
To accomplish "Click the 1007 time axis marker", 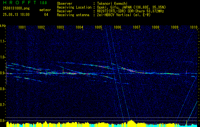I will [x=136, y=27].
